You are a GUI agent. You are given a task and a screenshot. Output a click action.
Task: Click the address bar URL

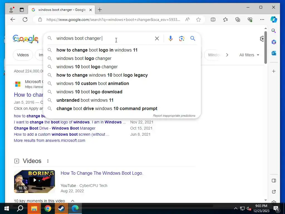(x=113, y=20)
